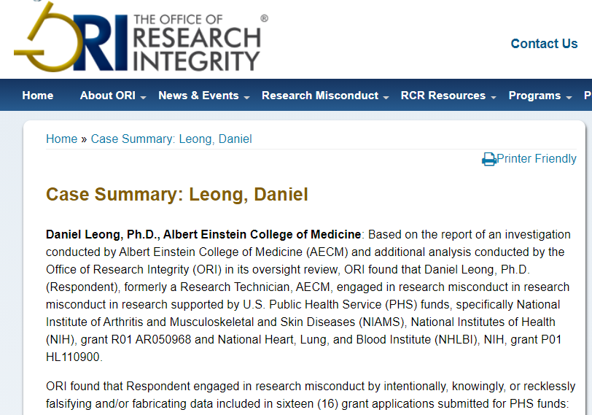
Task: Open the Printer Friendly text link
Action: tap(537, 159)
